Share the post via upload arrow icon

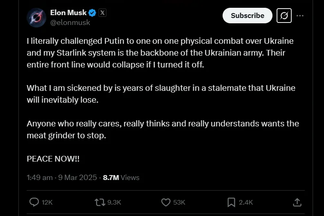[297, 202]
